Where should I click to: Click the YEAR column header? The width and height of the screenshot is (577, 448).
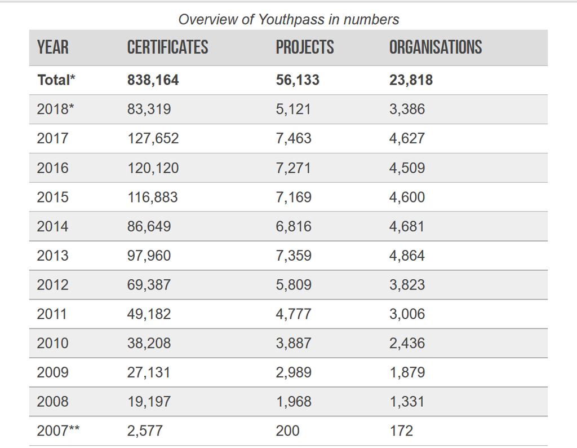click(52, 47)
